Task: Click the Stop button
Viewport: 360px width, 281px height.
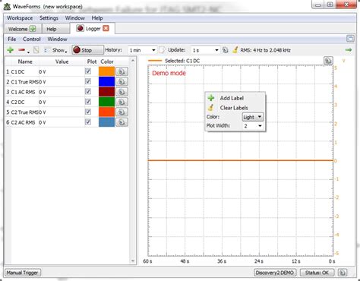Action: point(87,50)
